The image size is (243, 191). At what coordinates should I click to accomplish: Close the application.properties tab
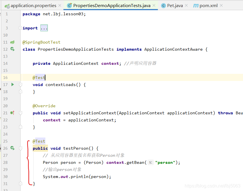[x=60, y=5]
